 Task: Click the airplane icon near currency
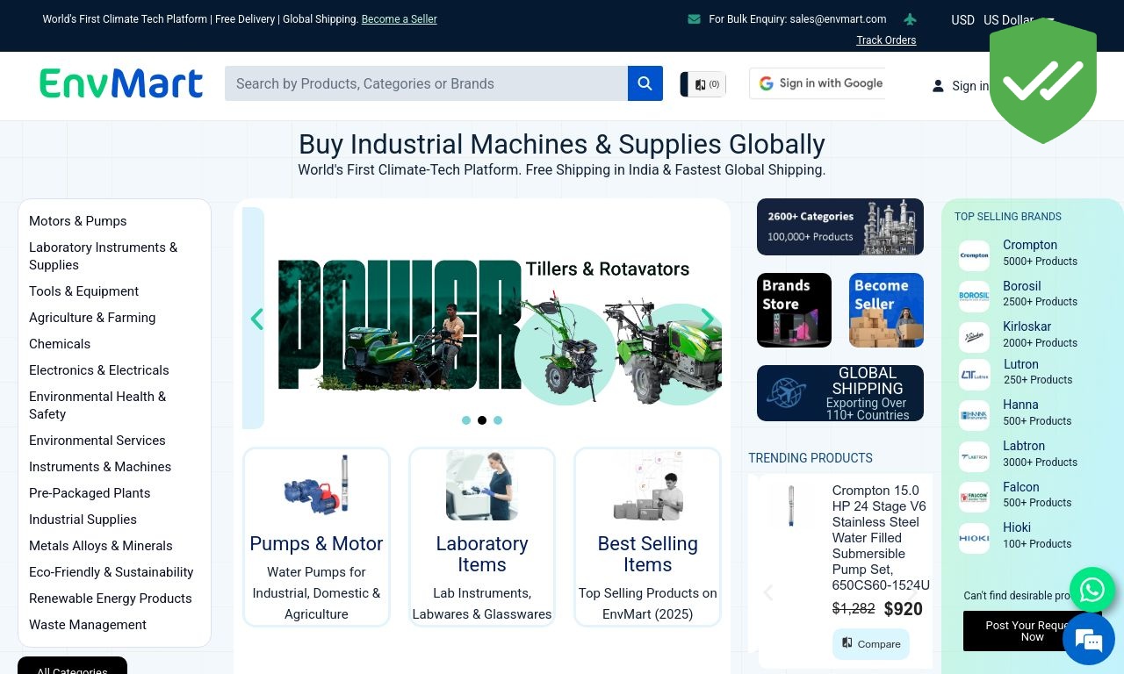(910, 19)
